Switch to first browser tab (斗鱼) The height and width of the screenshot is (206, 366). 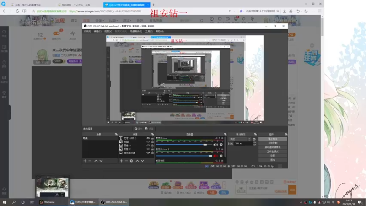click(27, 5)
